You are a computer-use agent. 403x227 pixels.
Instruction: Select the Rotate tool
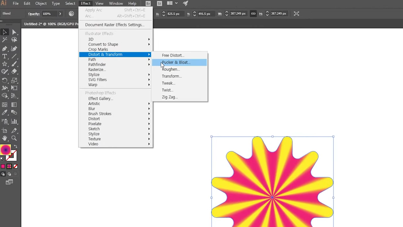5,81
